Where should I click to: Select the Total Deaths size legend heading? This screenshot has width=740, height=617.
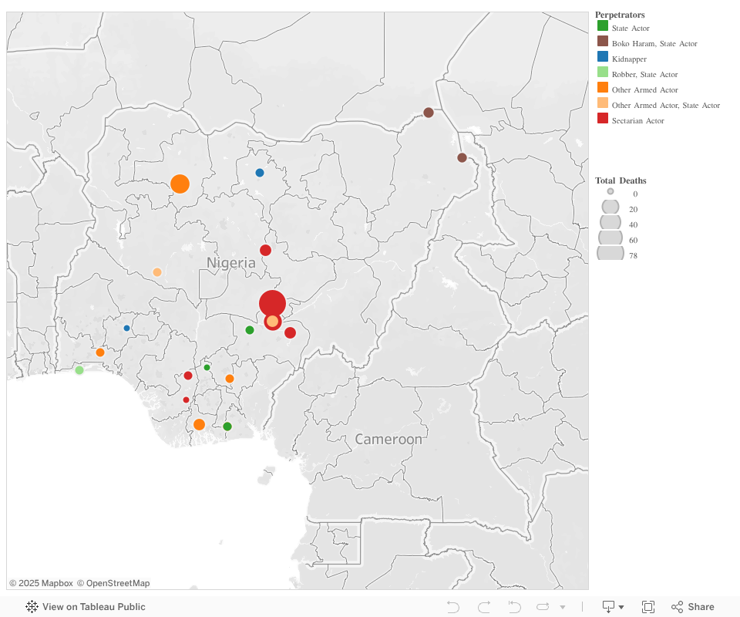621,180
